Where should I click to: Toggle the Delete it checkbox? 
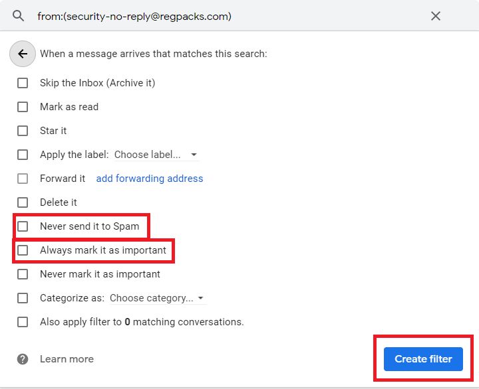tap(23, 202)
